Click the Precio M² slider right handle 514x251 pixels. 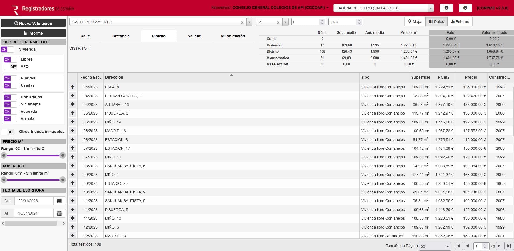click(63, 155)
